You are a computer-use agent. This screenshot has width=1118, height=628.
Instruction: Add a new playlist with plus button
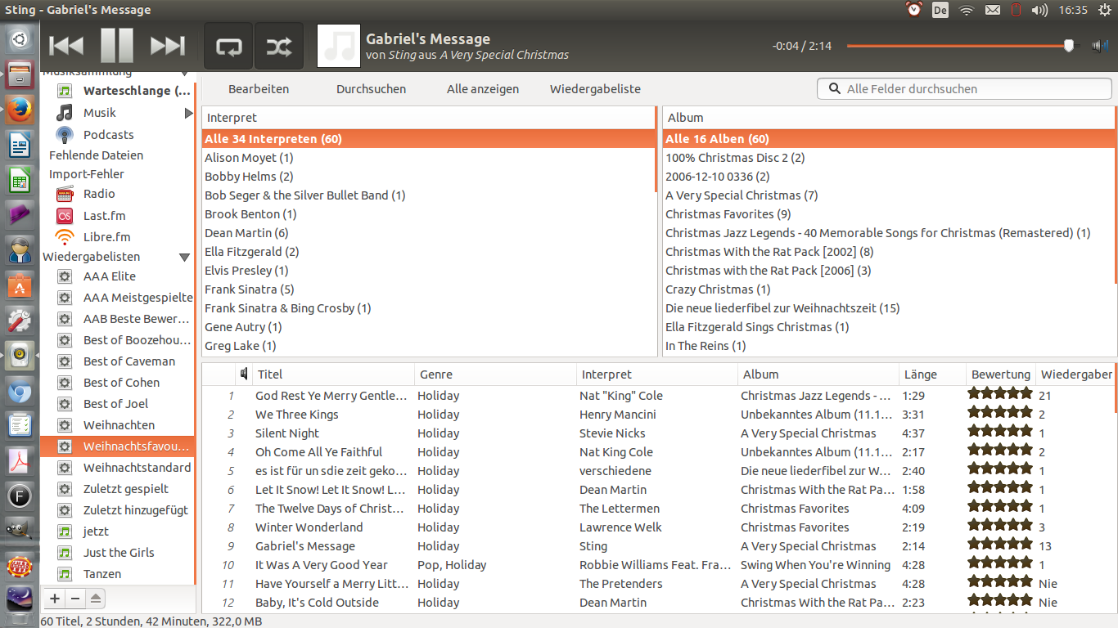click(x=55, y=599)
